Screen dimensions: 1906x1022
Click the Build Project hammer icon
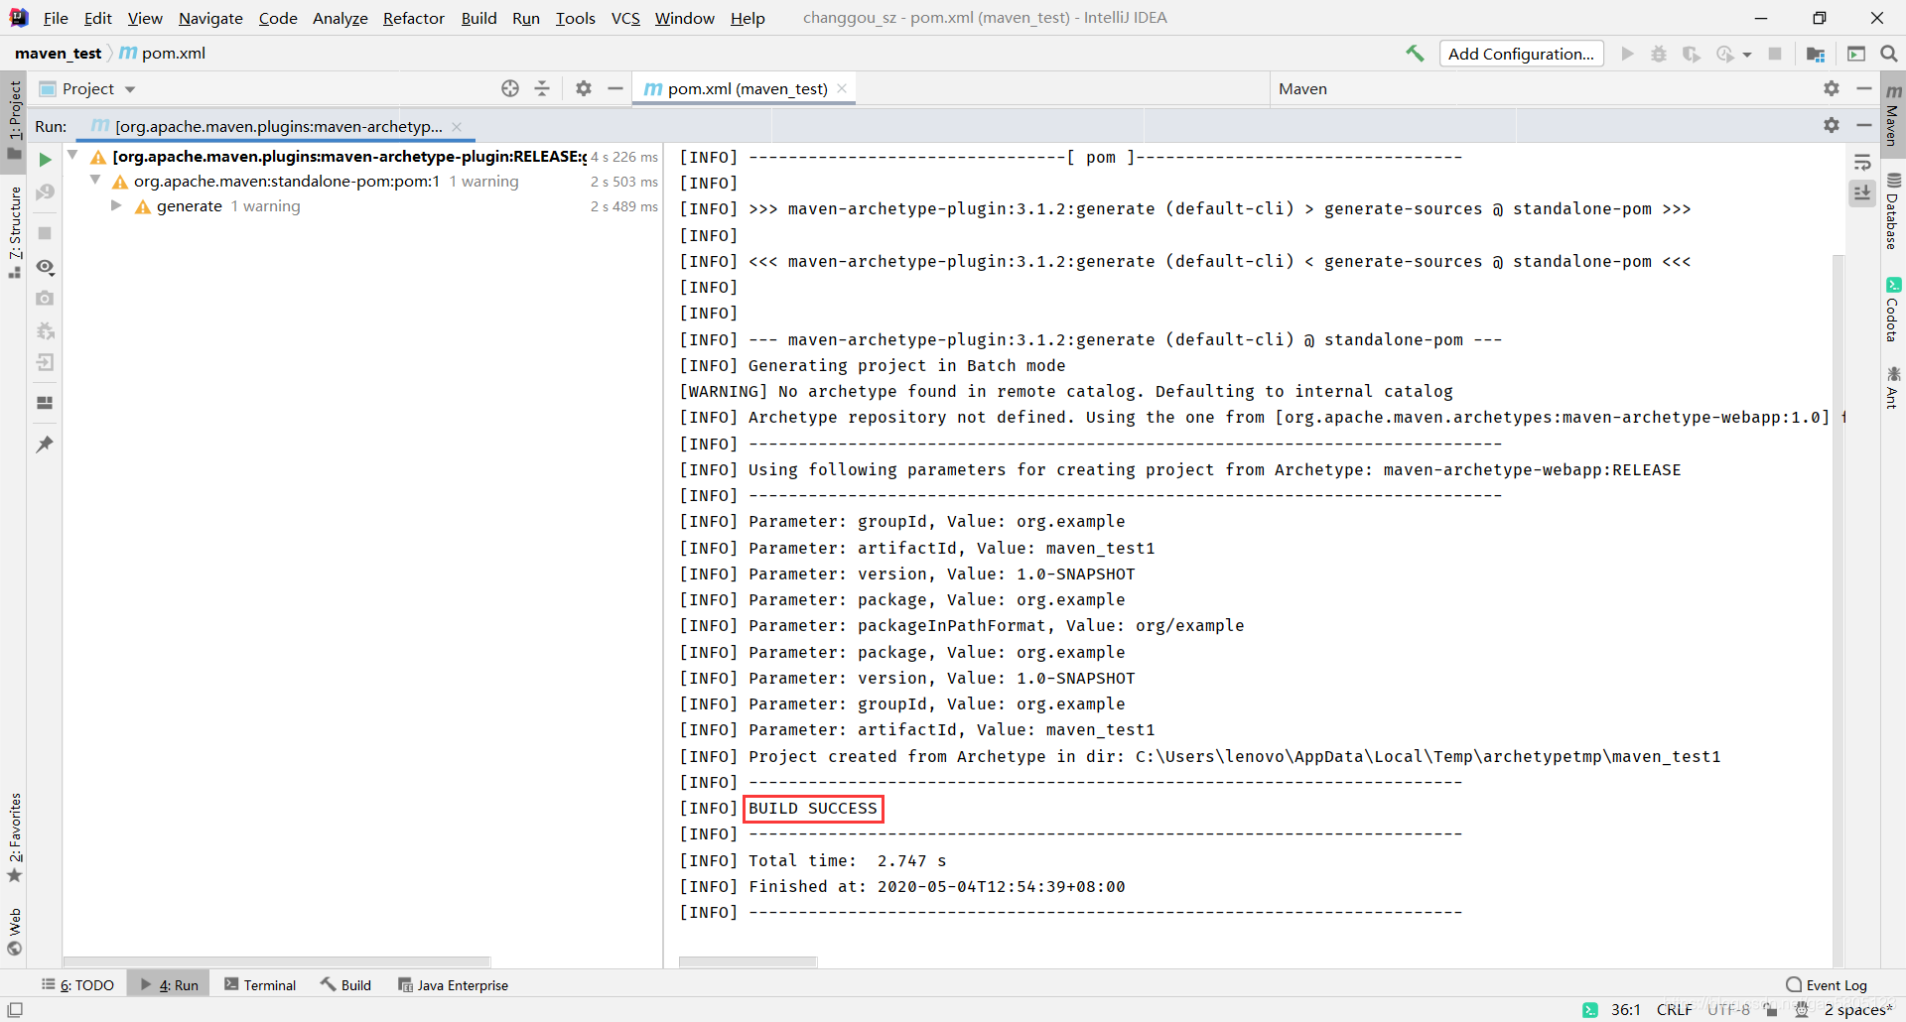point(1415,54)
